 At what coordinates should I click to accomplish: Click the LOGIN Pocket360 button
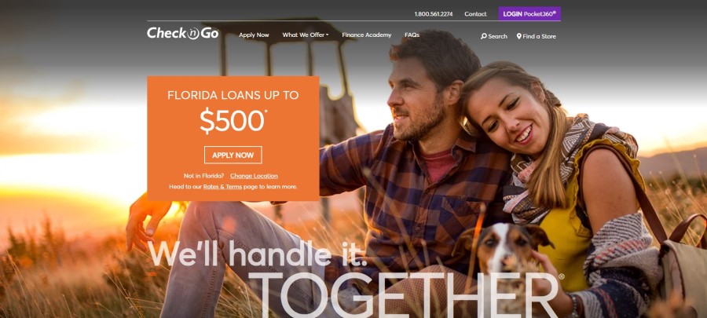click(x=529, y=13)
